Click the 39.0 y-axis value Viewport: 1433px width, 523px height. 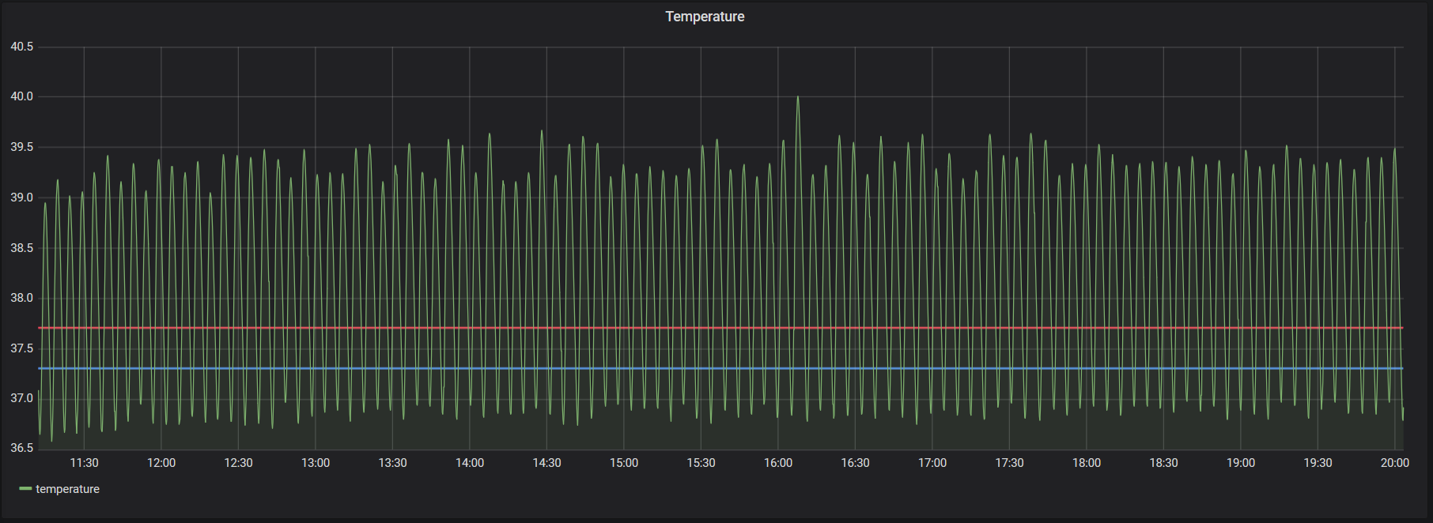22,198
